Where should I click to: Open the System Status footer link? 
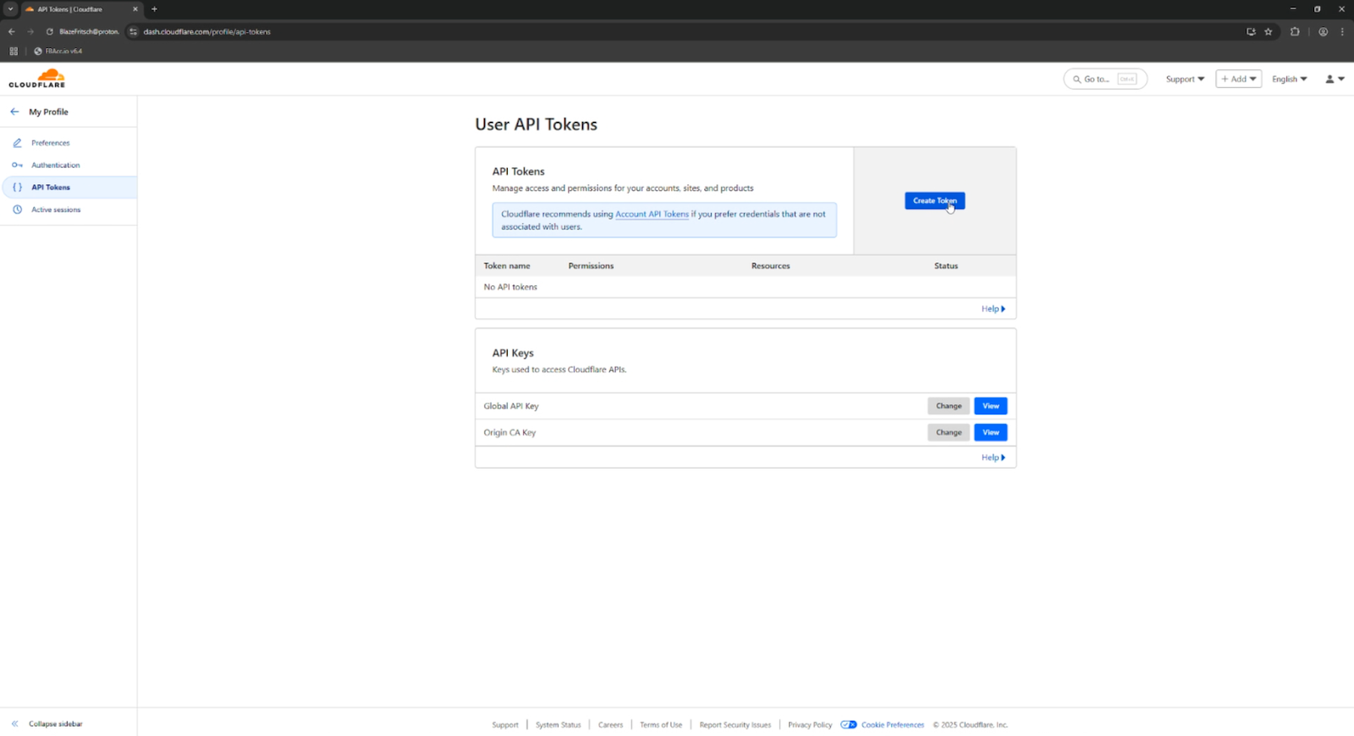[x=559, y=725]
